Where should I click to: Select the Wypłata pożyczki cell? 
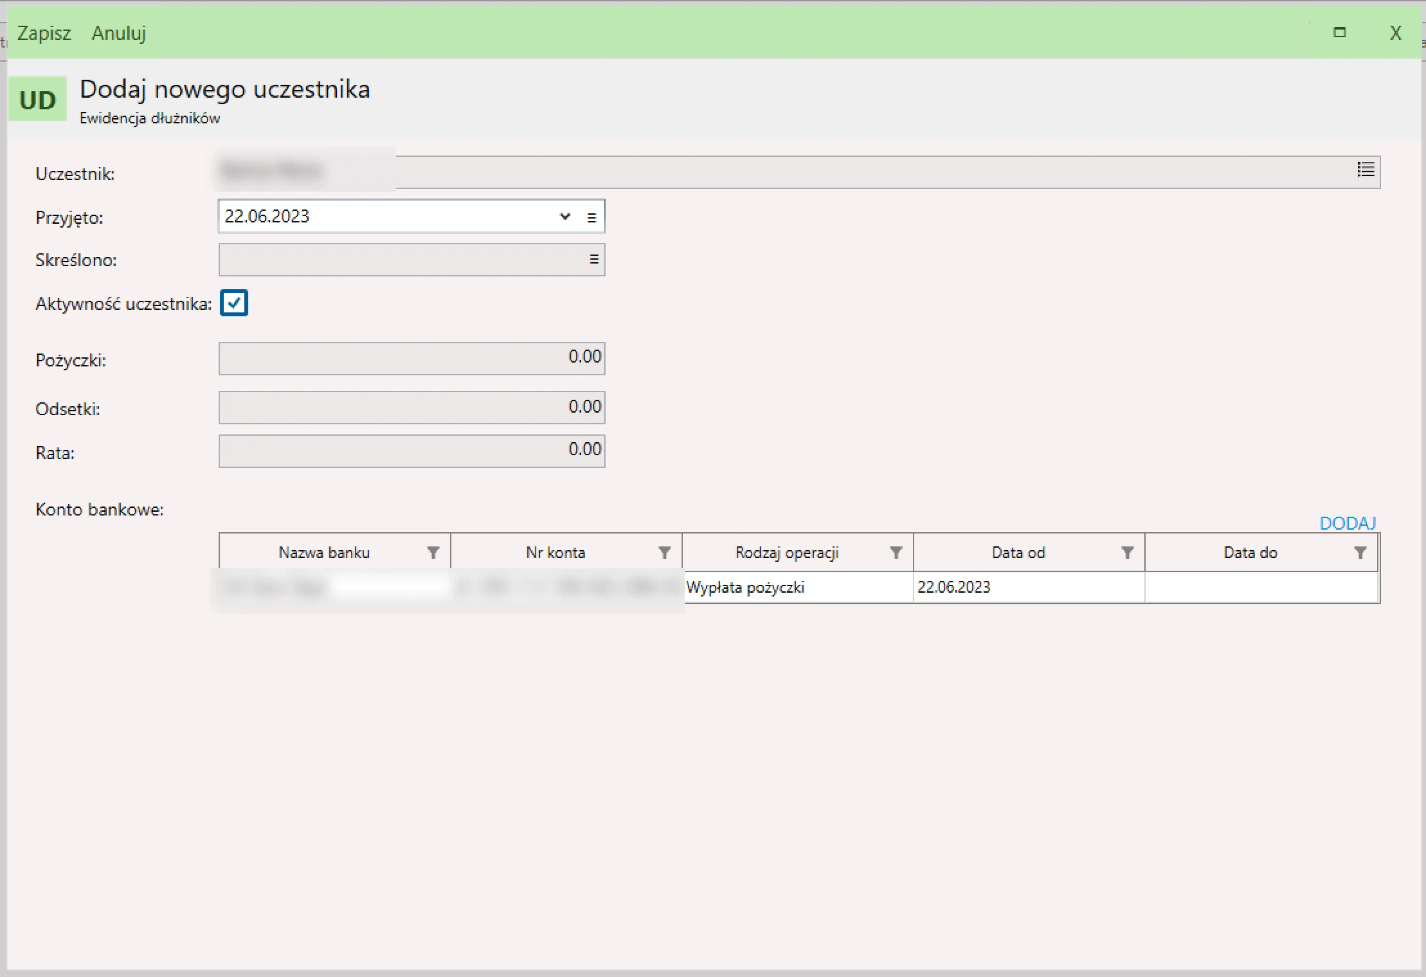point(798,587)
